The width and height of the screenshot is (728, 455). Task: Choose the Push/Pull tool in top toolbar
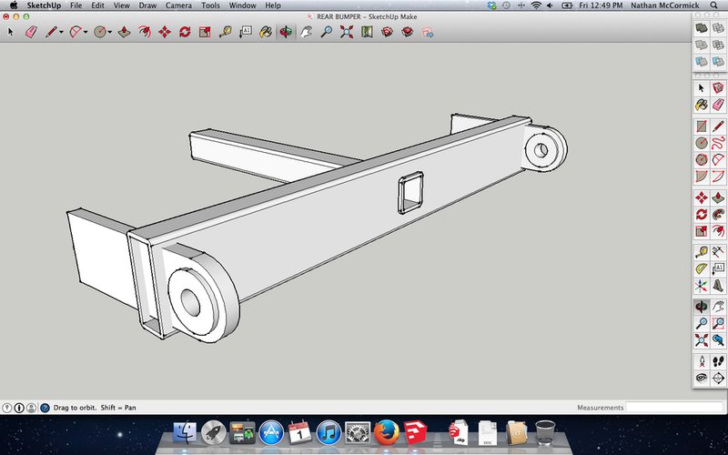[x=124, y=32]
